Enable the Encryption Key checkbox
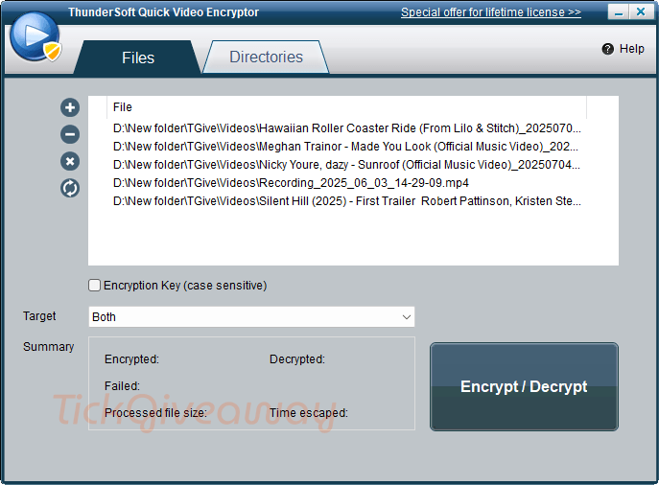 [x=95, y=285]
